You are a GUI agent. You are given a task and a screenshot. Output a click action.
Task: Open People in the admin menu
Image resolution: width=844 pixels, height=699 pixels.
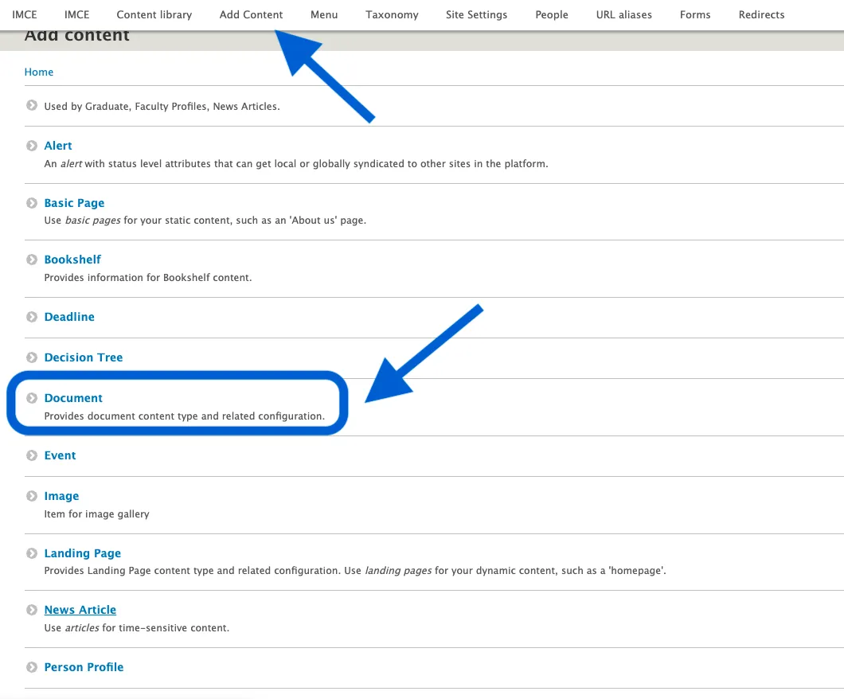coord(552,14)
